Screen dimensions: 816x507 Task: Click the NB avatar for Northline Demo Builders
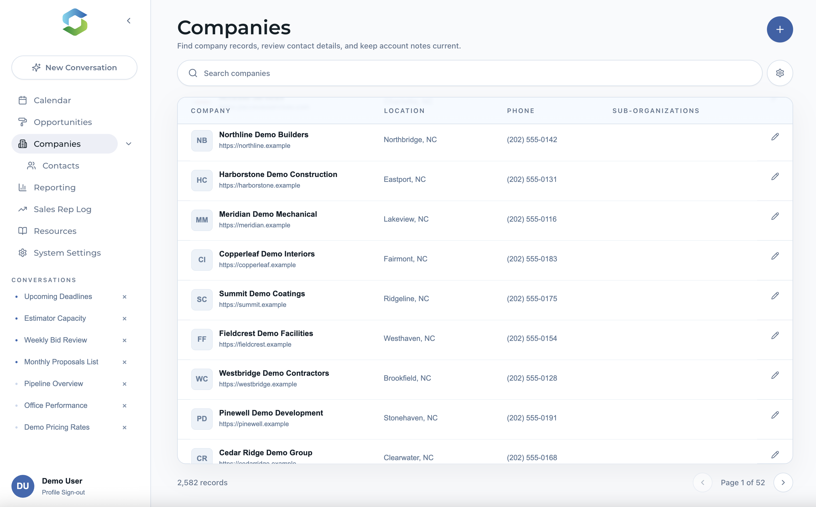[x=202, y=141]
